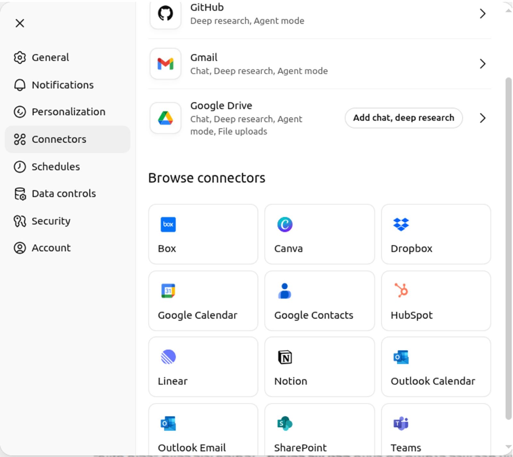This screenshot has width=513, height=457.
Task: Click the HubSpot logo icon
Action: pyautogui.click(x=401, y=290)
